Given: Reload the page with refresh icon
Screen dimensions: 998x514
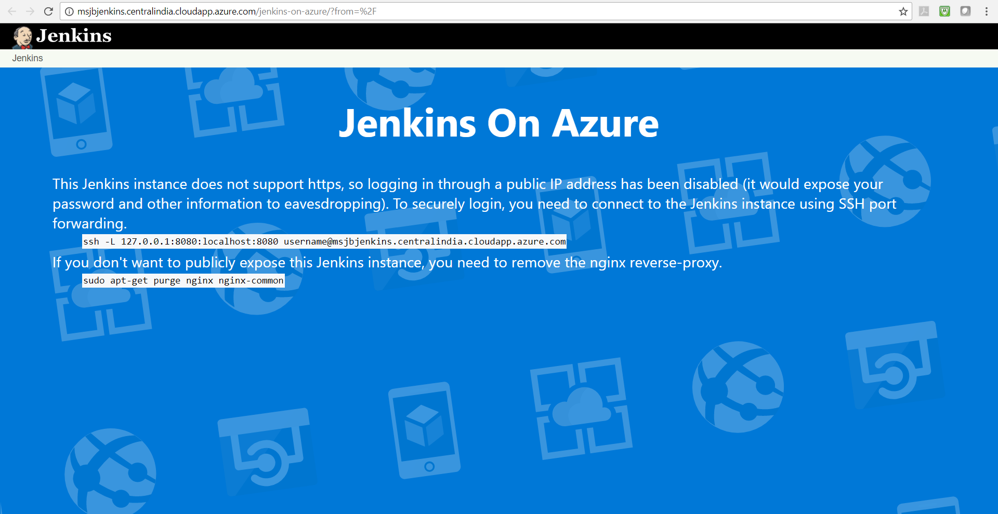Looking at the screenshot, I should [48, 11].
